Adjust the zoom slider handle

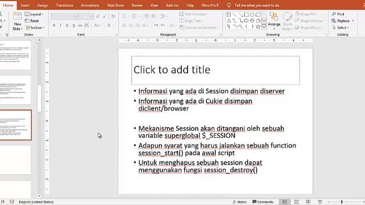point(342,202)
